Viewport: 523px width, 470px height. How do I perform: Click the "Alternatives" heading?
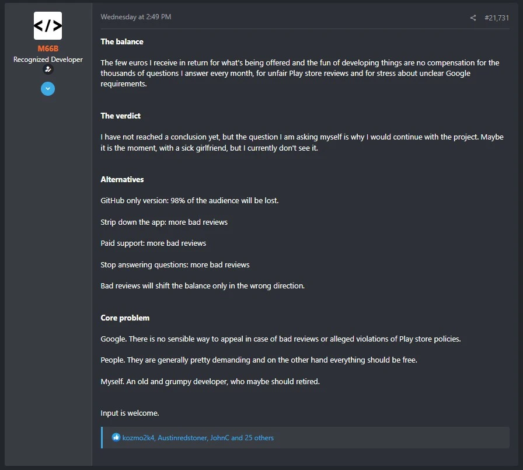tap(122, 179)
